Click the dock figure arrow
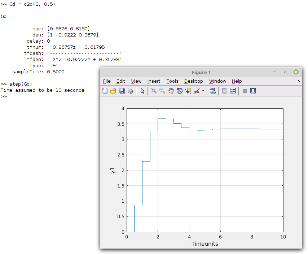The image size is (308, 254). [x=299, y=81]
